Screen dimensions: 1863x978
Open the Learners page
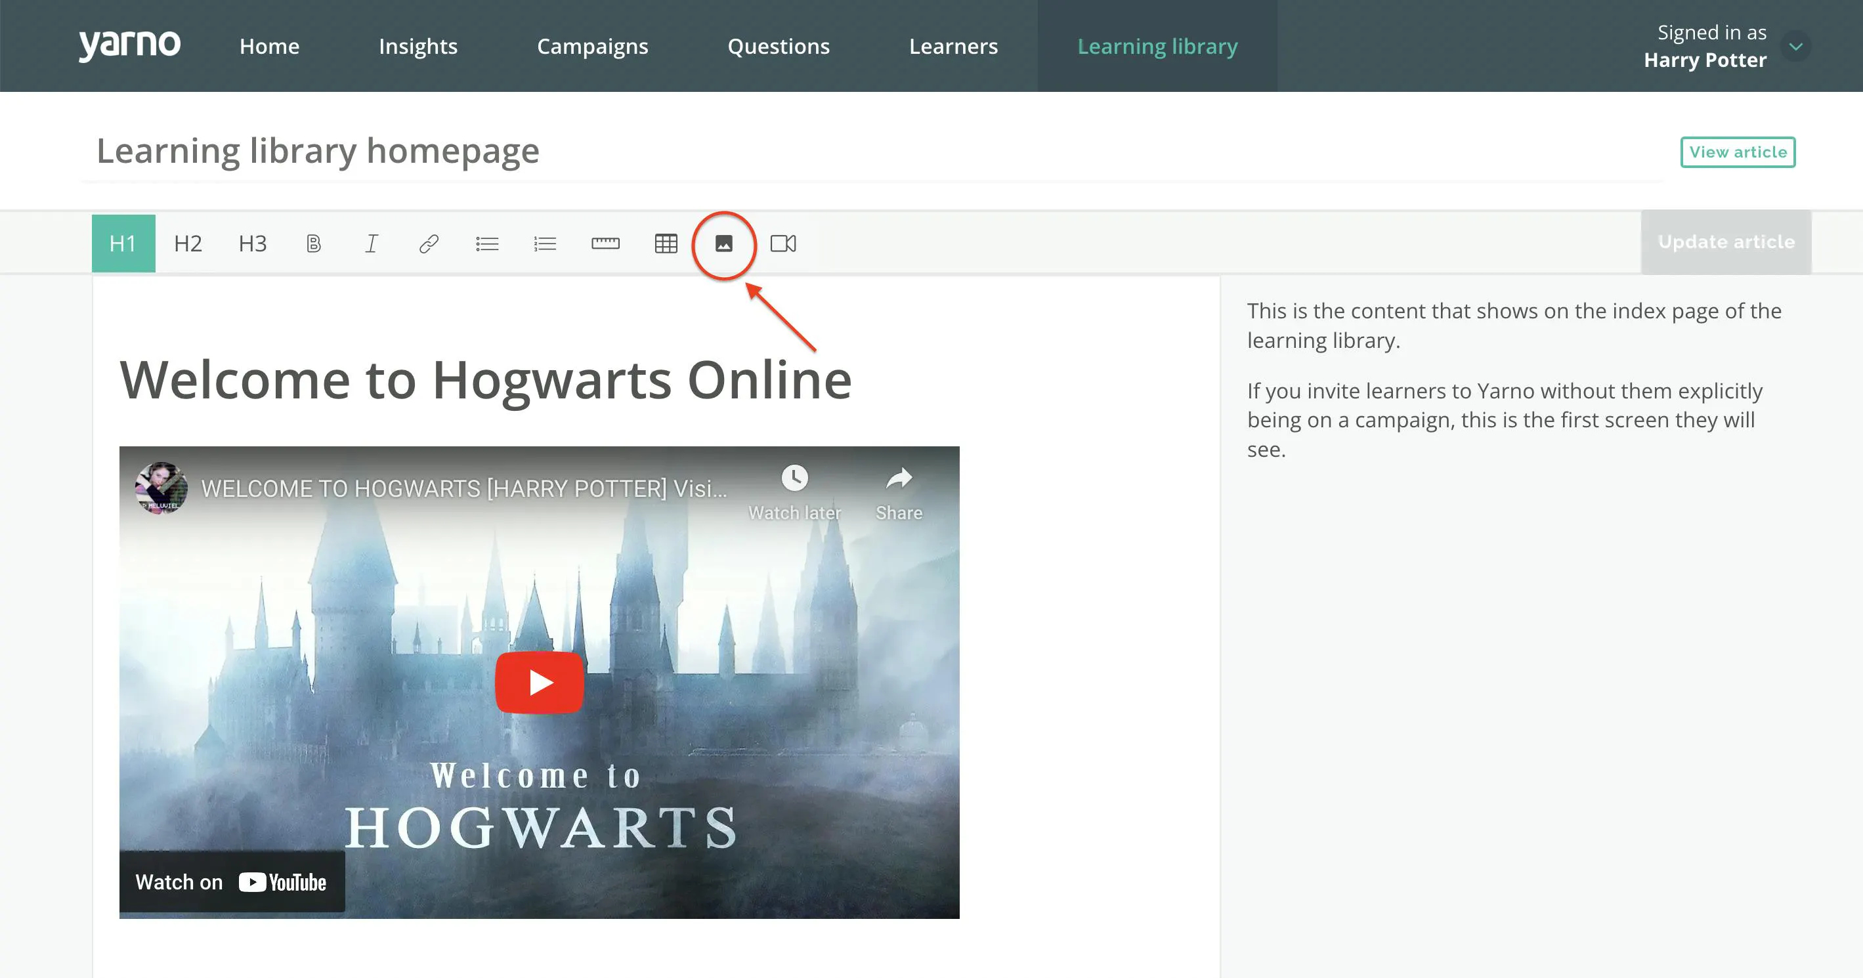click(x=953, y=47)
